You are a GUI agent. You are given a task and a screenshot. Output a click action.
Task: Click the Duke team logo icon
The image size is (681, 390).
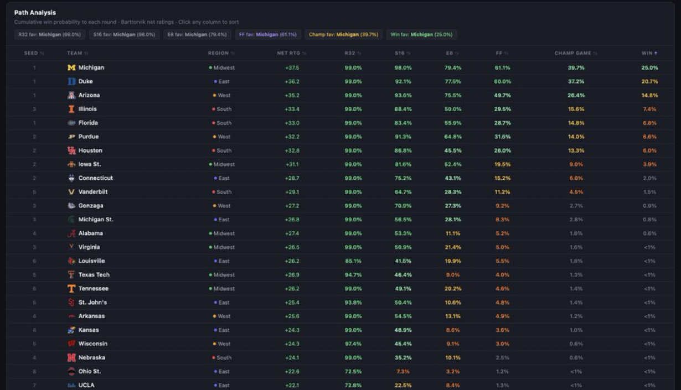pyautogui.click(x=71, y=81)
